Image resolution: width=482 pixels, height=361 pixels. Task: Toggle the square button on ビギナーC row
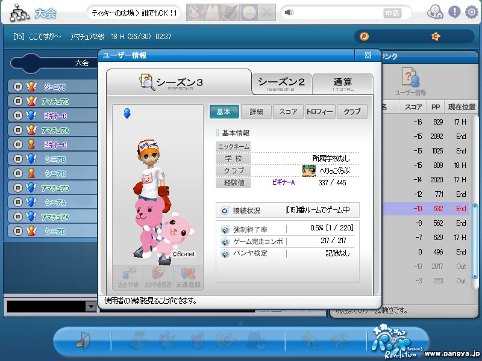18,144
